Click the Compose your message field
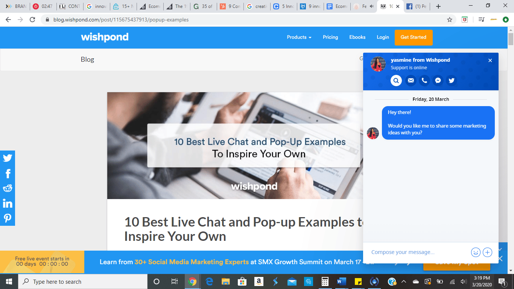The width and height of the screenshot is (514, 289). [x=418, y=252]
